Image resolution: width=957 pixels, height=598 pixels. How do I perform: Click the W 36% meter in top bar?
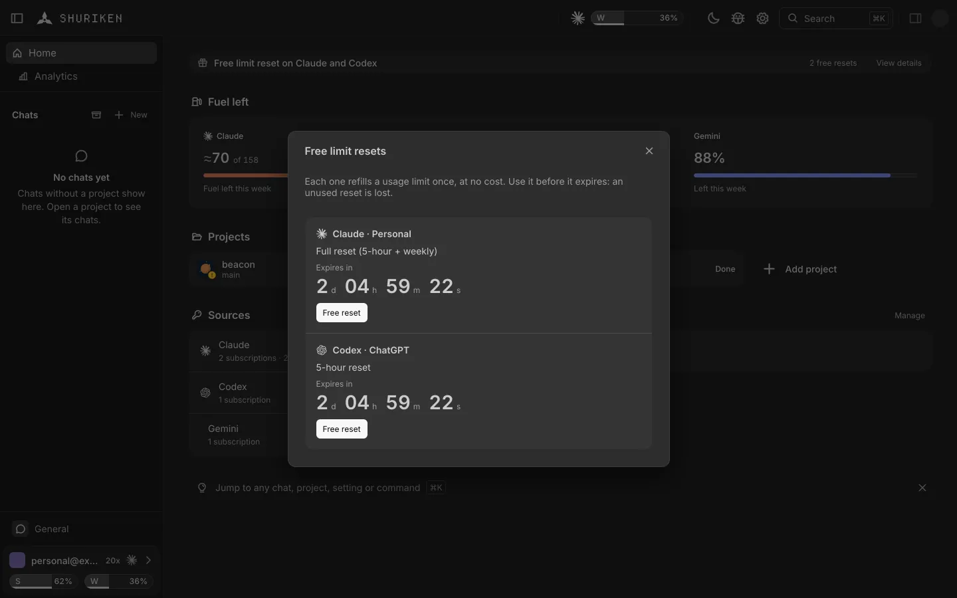pyautogui.click(x=637, y=19)
